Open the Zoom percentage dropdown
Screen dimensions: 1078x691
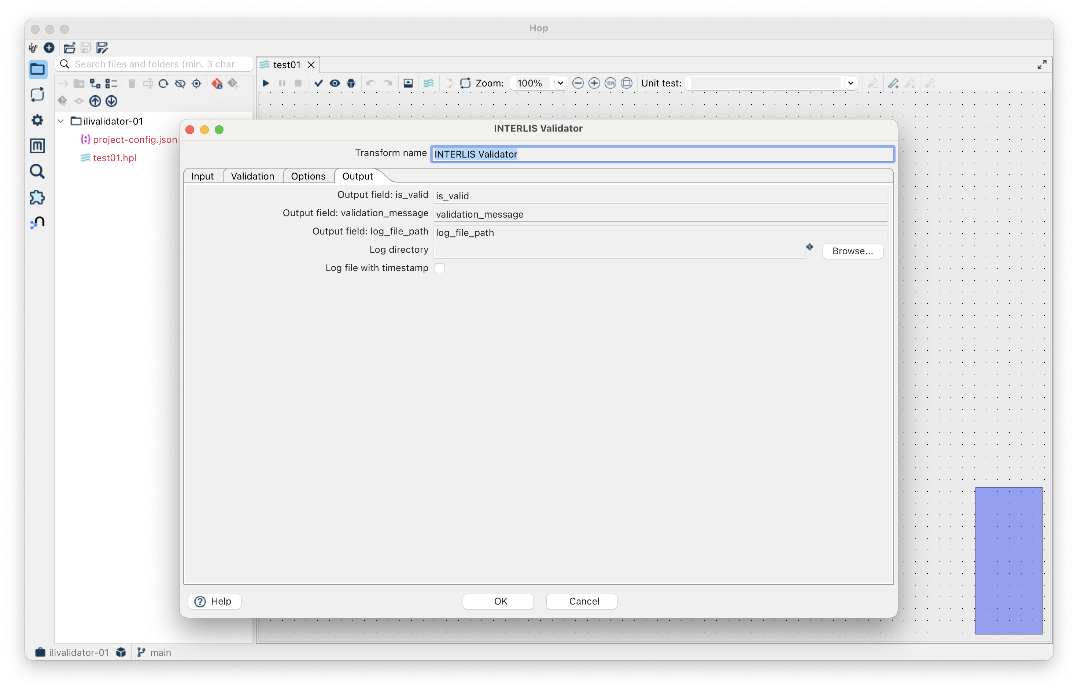click(560, 83)
